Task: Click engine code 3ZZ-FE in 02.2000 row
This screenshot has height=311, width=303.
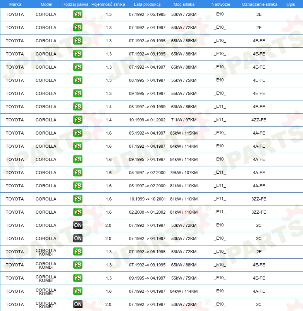Action: (x=259, y=212)
